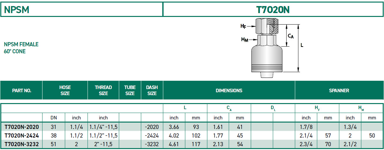
Task: Click the DIMENSIONS group header
Action: pos(229,91)
